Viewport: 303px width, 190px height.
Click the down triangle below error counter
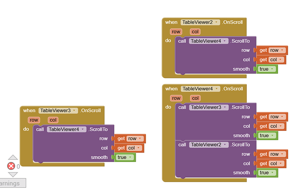pyautogui.click(x=13, y=174)
